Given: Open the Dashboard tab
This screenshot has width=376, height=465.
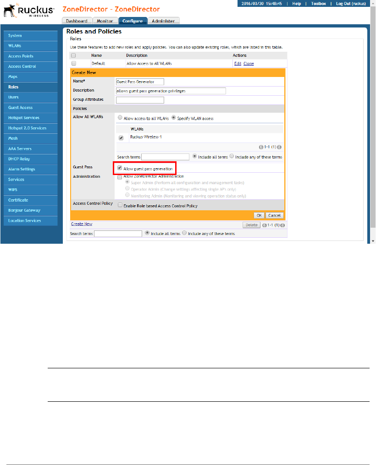Looking at the screenshot, I should coord(77,21).
